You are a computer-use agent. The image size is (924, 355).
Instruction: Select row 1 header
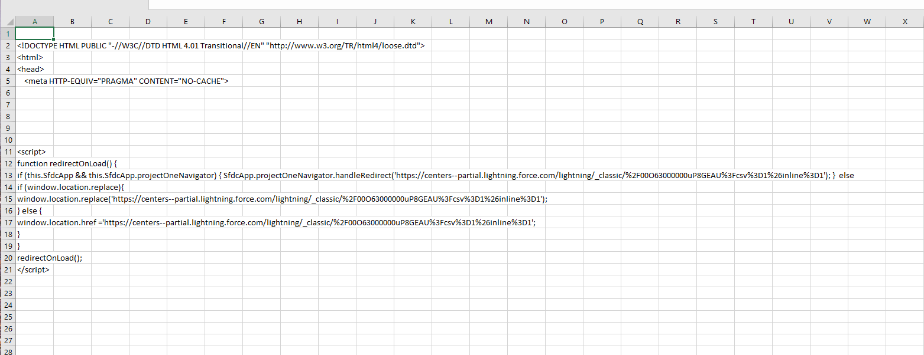8,34
